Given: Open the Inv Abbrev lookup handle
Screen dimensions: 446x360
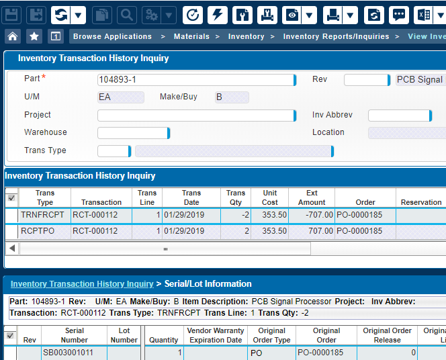Looking at the screenshot, I should click(x=431, y=116).
